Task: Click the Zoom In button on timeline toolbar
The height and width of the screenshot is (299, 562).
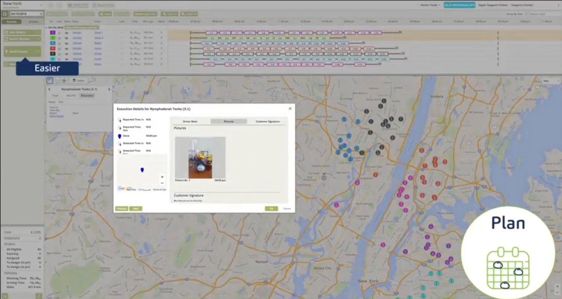Action: 169,14
